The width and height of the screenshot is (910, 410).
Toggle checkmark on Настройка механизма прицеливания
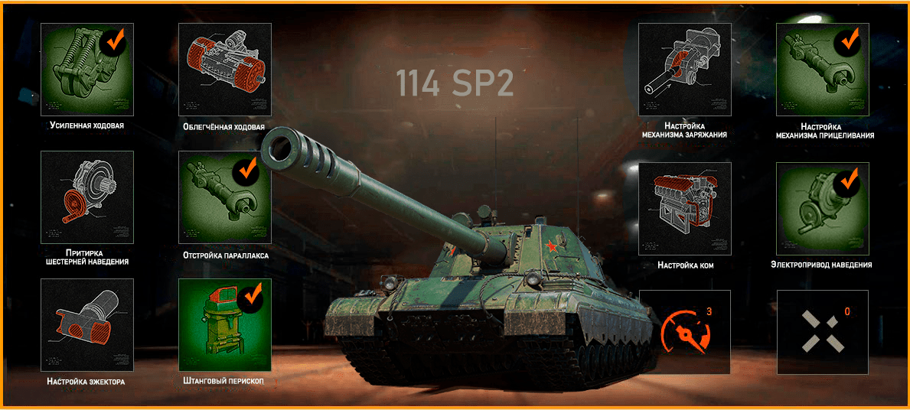[x=850, y=41]
